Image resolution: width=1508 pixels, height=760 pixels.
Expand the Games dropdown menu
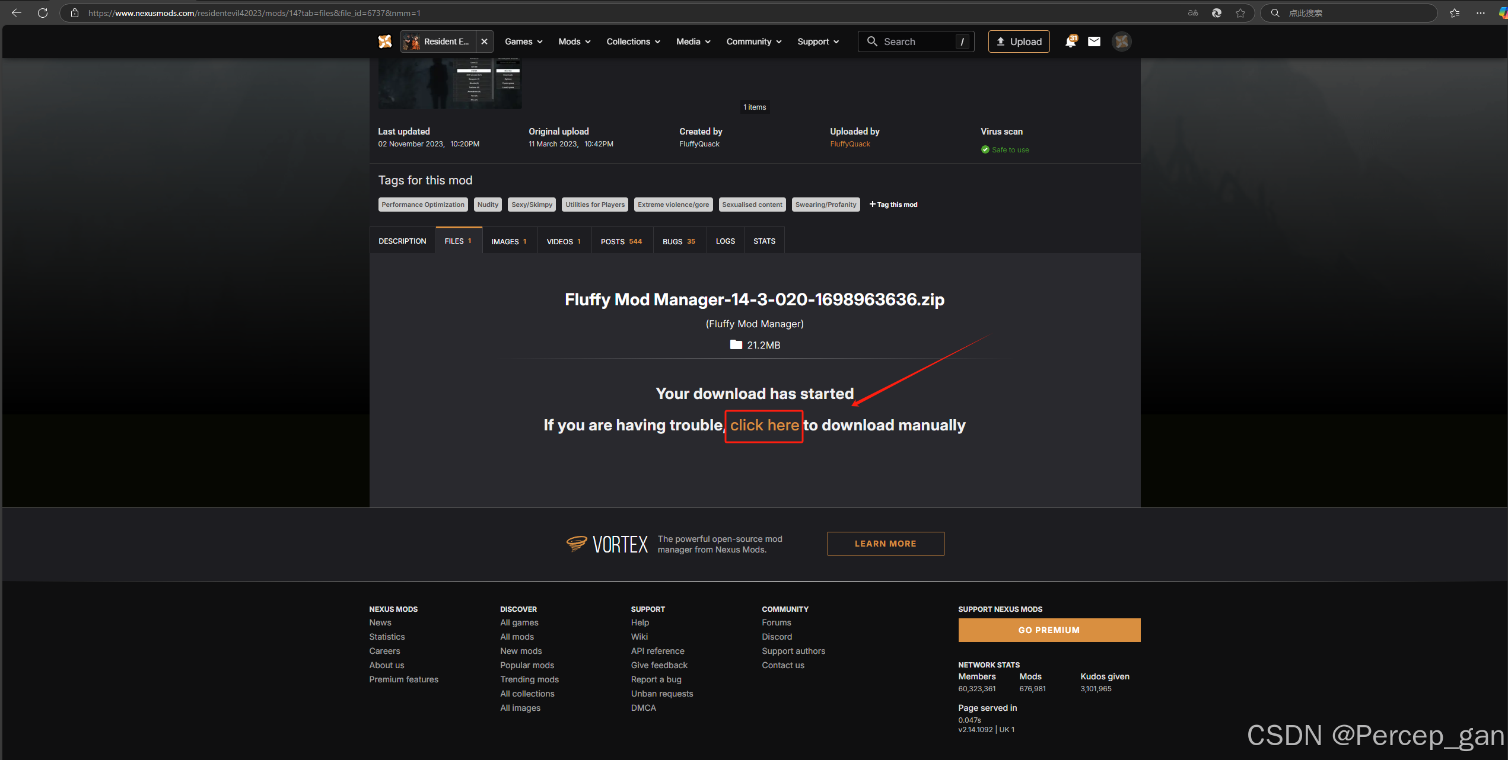523,41
